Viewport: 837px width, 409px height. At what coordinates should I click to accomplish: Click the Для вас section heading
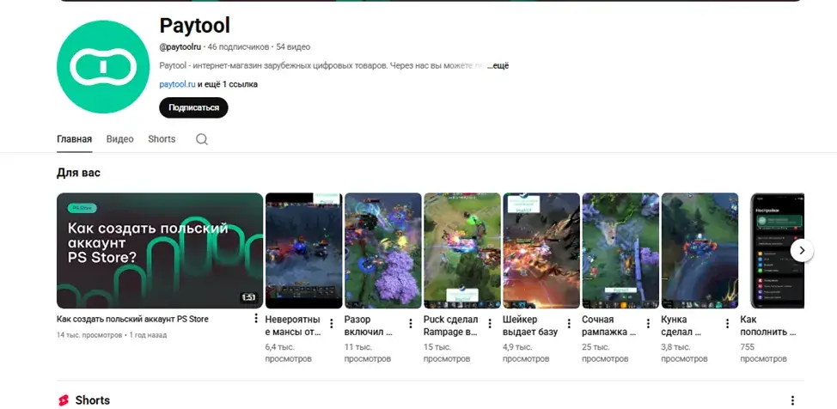pos(78,173)
